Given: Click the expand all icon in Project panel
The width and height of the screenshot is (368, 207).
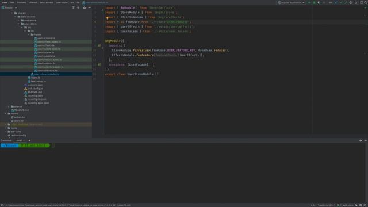Looking at the screenshot, I should tap(73, 7).
